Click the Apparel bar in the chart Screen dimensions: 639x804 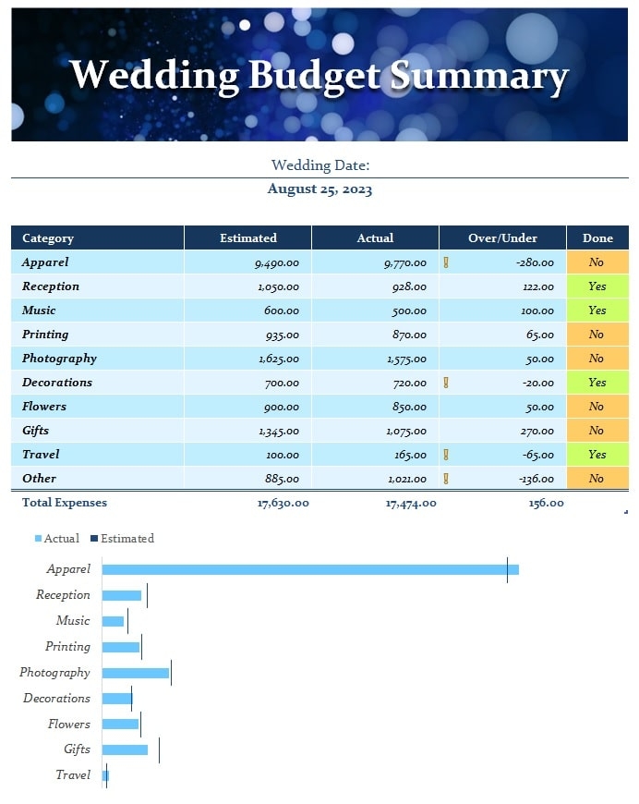pos(309,569)
